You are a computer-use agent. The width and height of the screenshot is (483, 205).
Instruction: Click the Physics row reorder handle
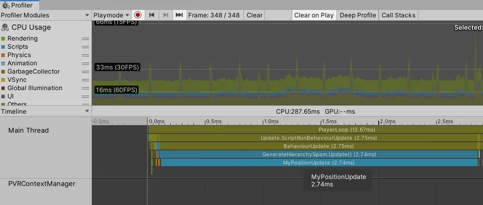85,55
